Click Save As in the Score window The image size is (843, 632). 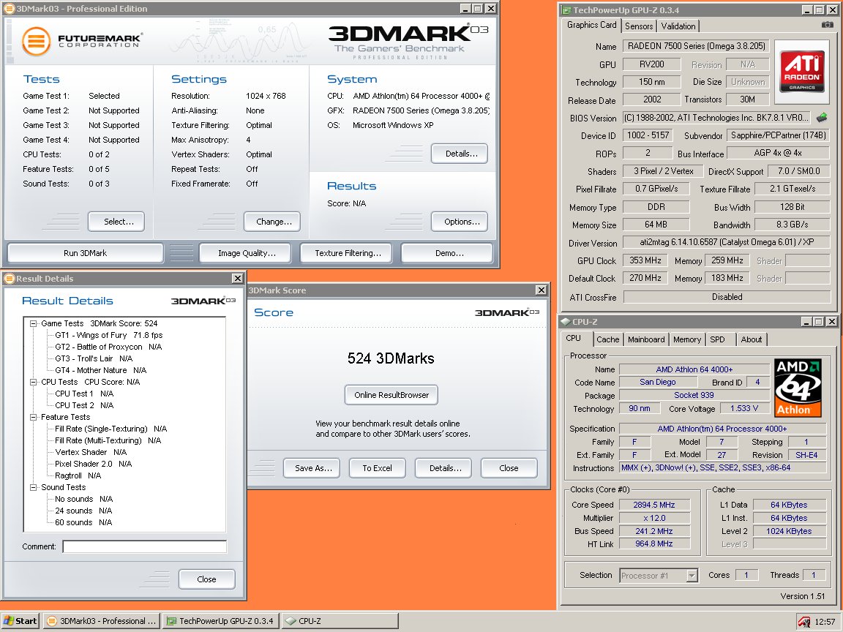pos(313,468)
